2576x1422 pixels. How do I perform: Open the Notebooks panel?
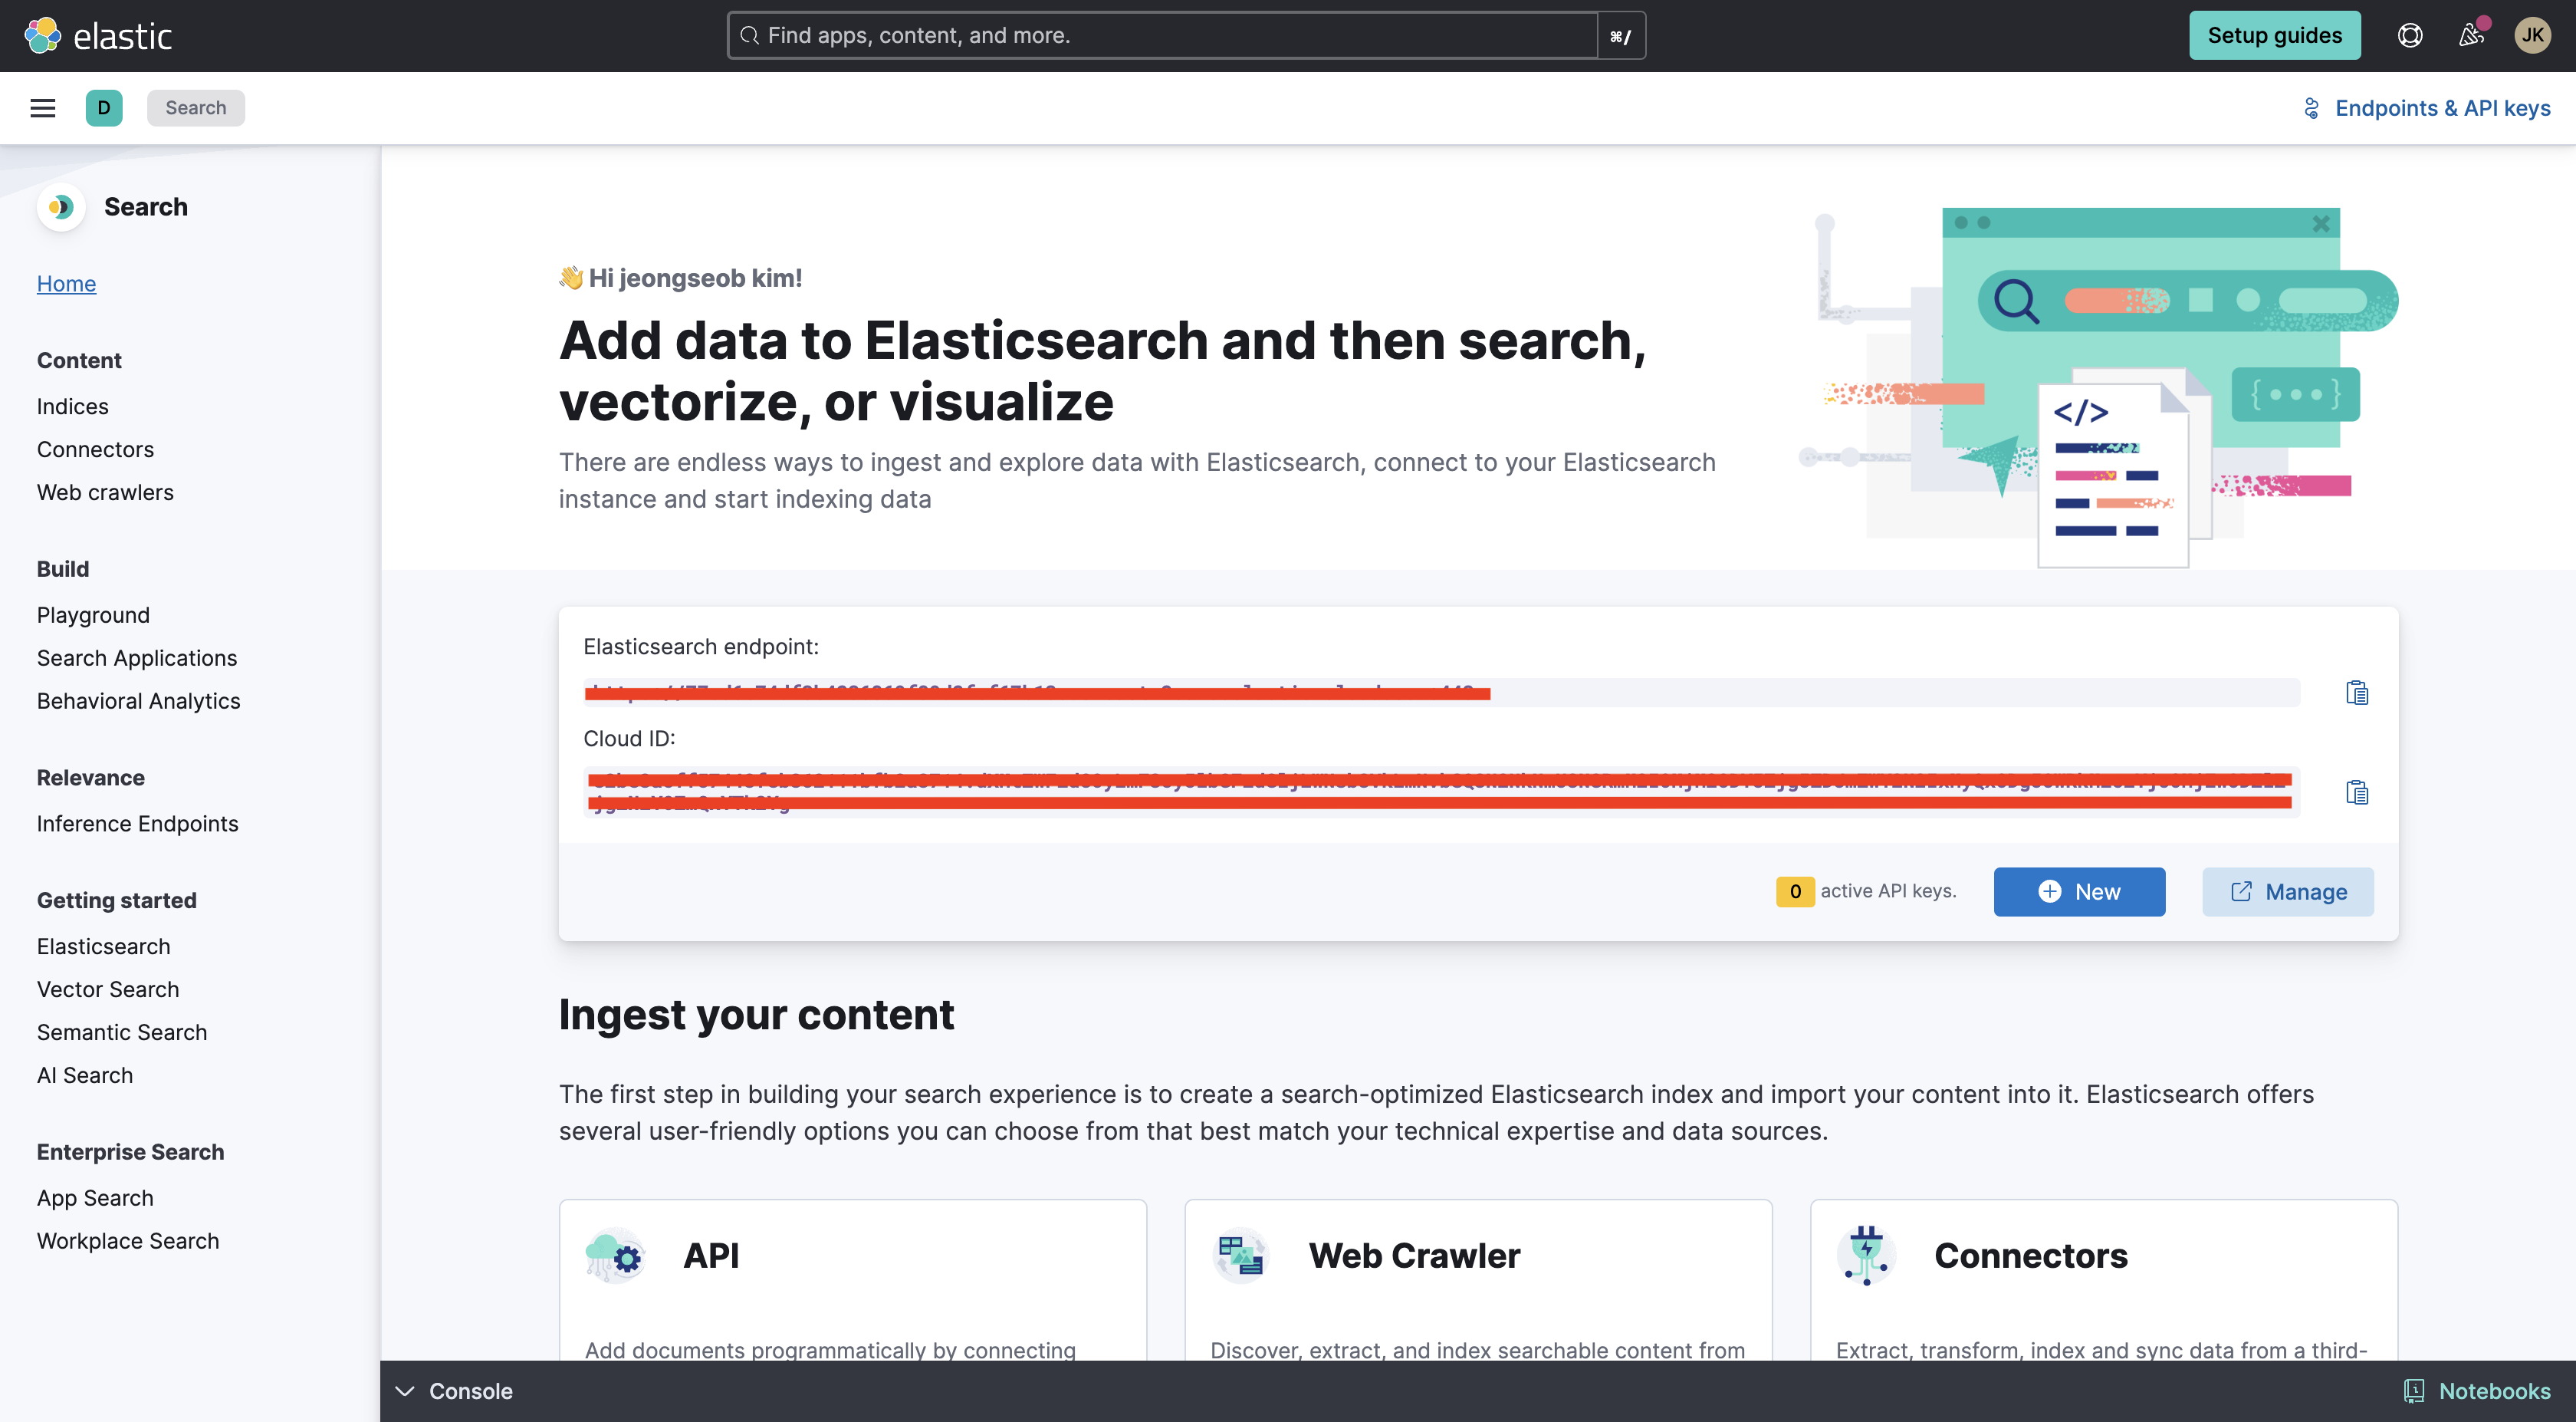click(2477, 1391)
